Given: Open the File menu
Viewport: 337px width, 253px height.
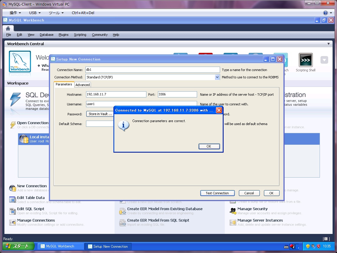Looking at the screenshot, I should pyautogui.click(x=9, y=35).
